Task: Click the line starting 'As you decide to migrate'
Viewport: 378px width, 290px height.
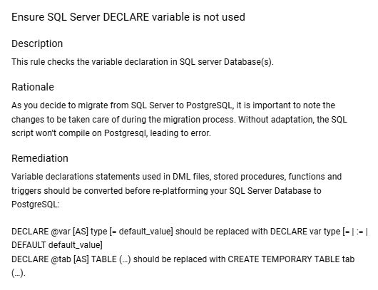Action: (x=173, y=105)
